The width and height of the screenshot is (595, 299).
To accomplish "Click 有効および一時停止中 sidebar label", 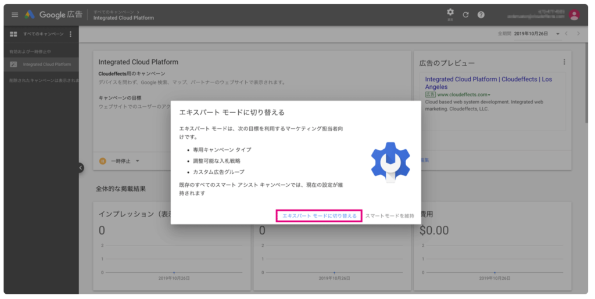I will click(x=30, y=52).
